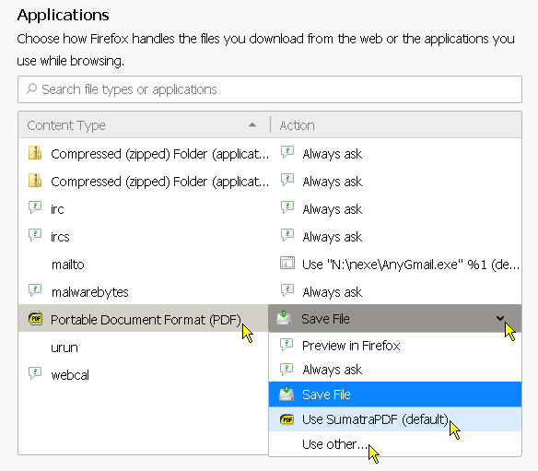Collapse the Save File dropdown chevron

click(500, 319)
